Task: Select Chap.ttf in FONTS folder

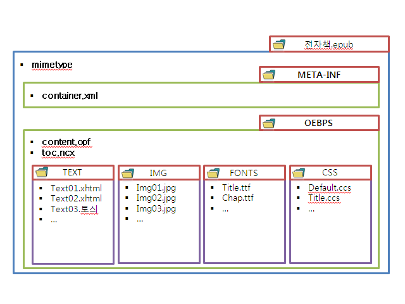Action: (x=238, y=198)
